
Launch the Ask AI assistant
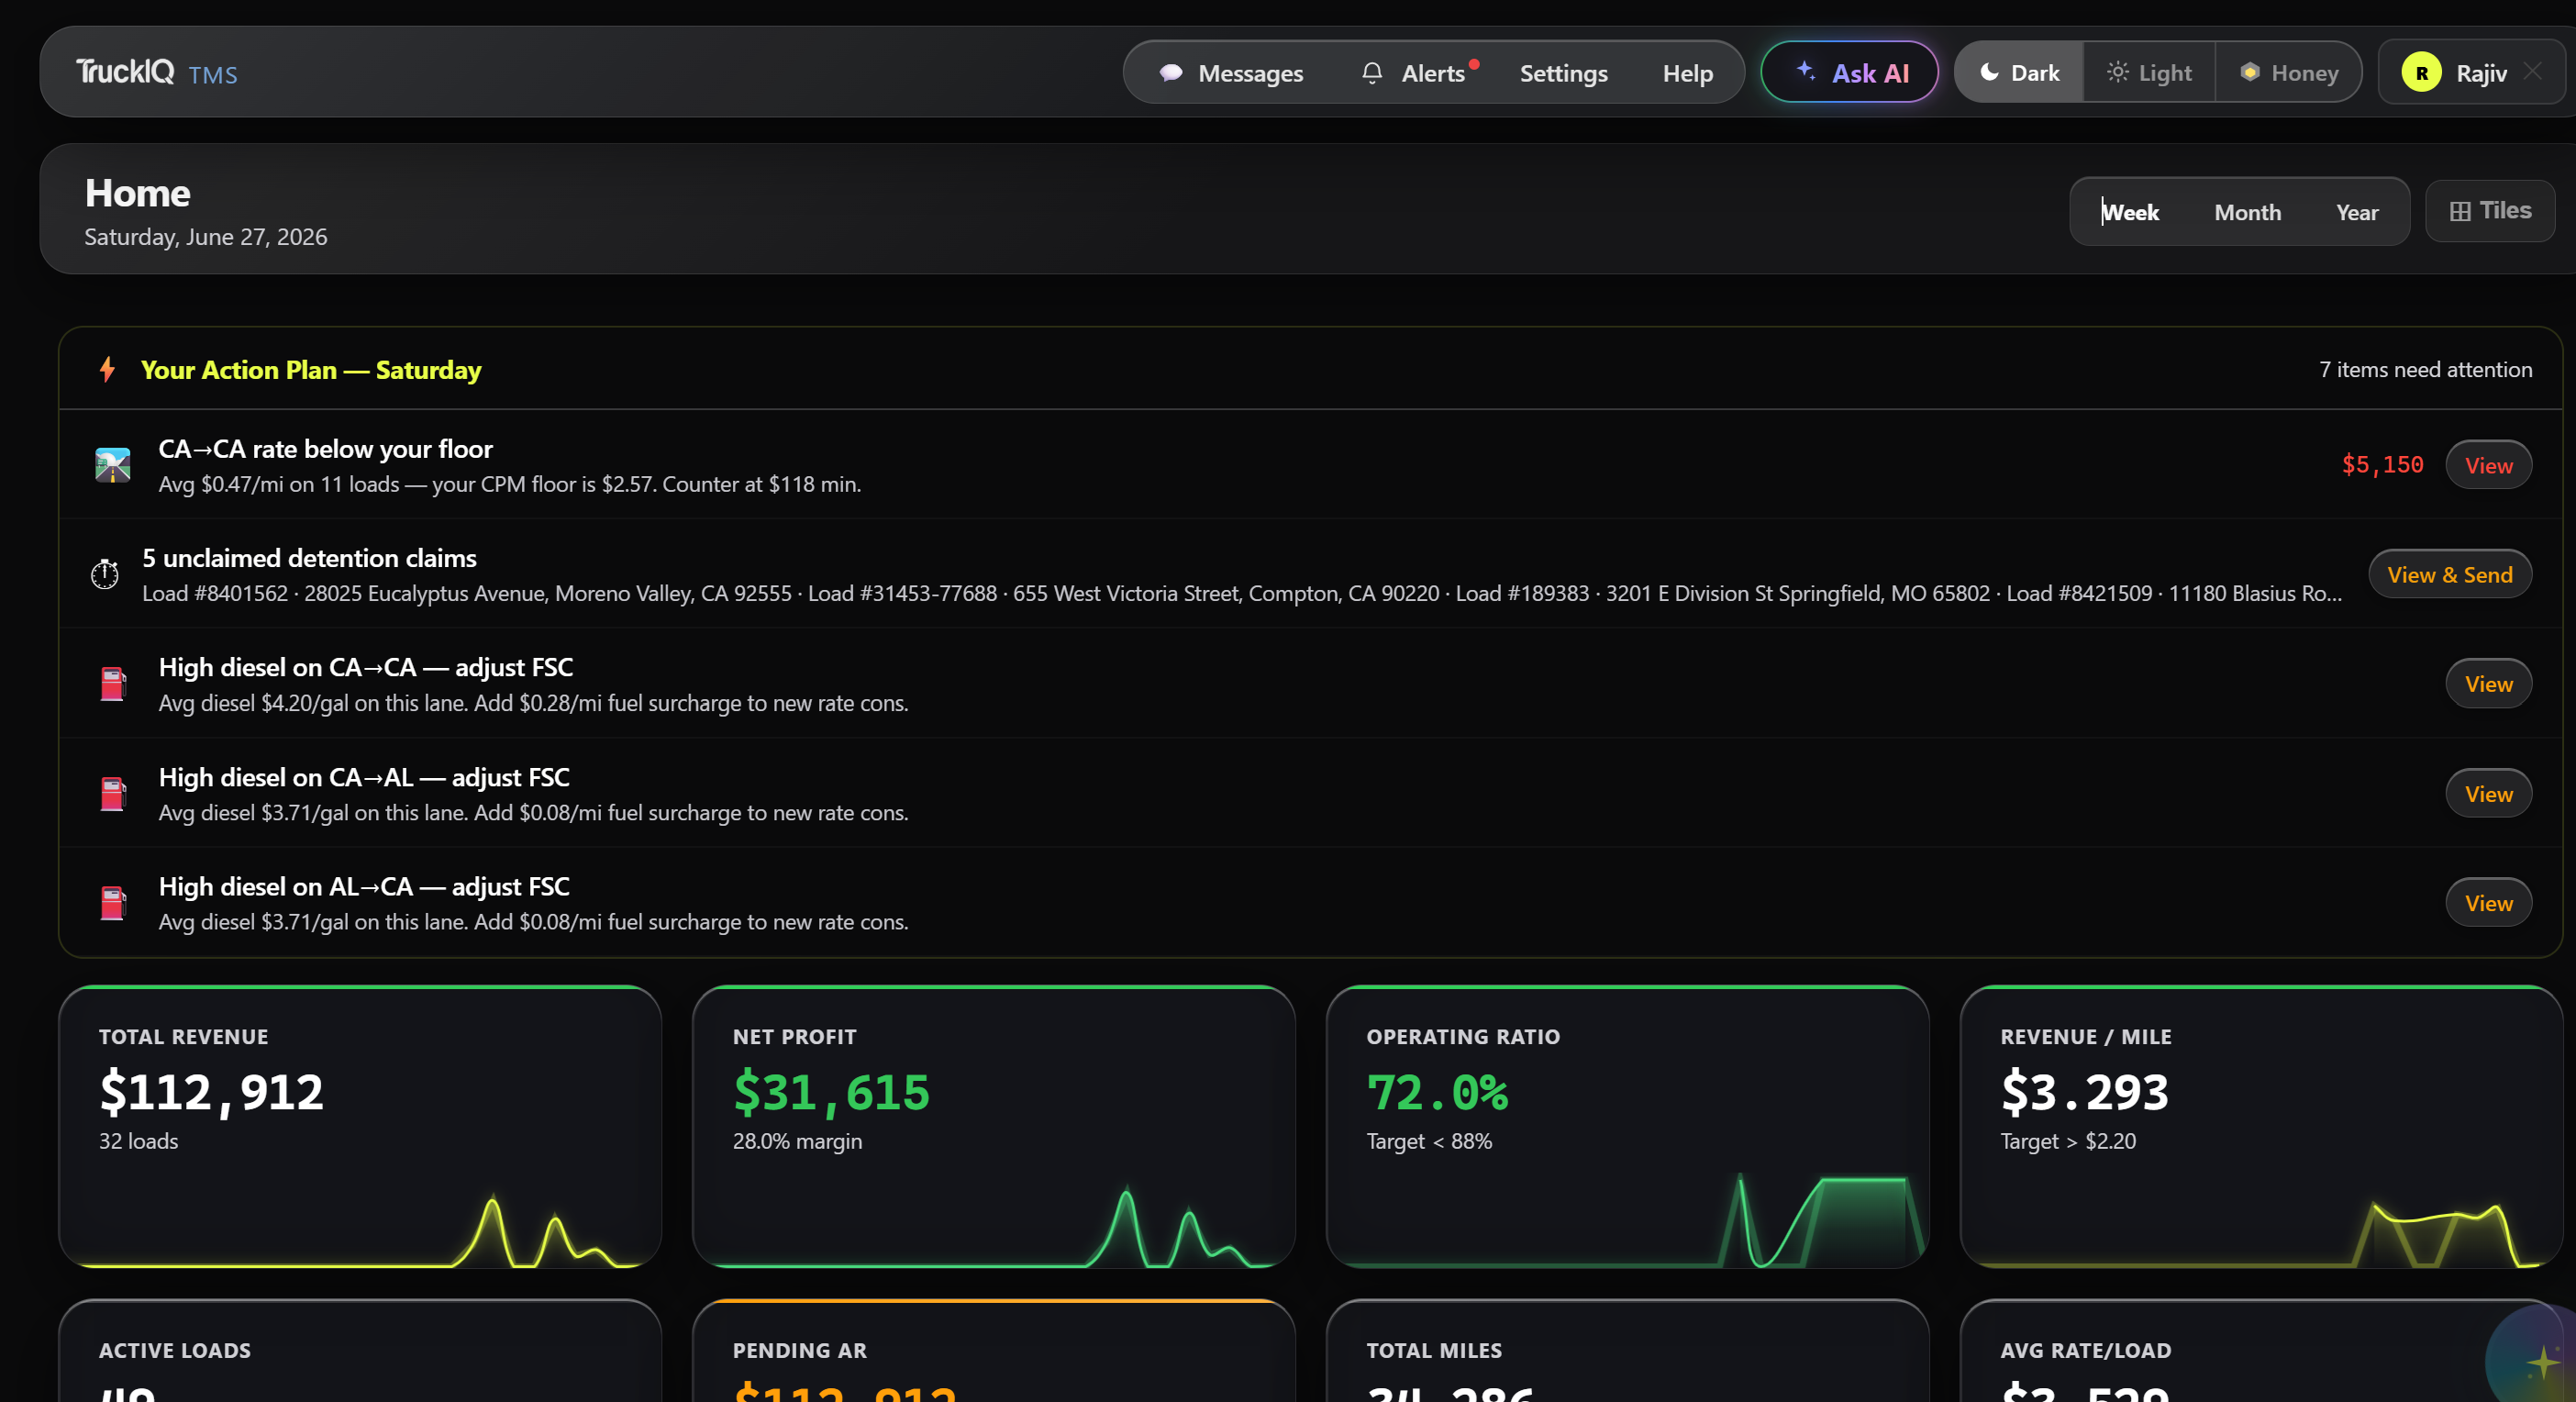[x=1849, y=72]
